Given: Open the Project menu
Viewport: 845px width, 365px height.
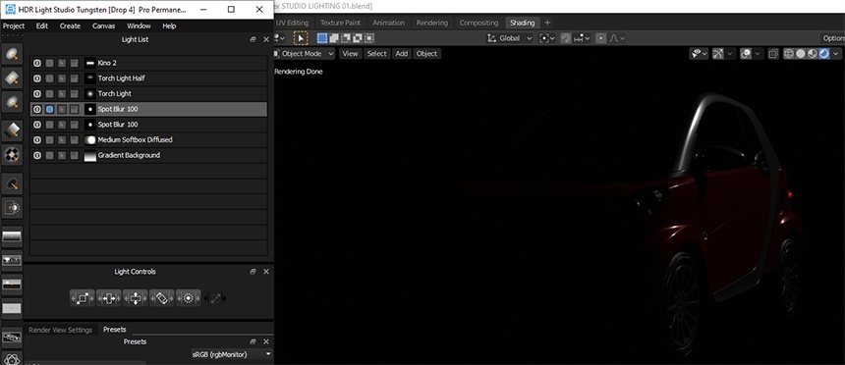Looking at the screenshot, I should pos(14,26).
